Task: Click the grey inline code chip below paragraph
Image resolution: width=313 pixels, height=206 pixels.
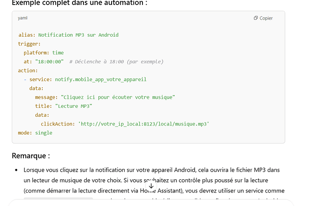Action: coord(58,199)
